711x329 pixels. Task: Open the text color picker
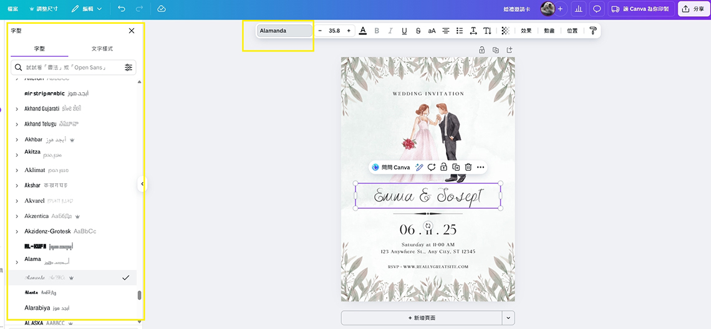(363, 31)
